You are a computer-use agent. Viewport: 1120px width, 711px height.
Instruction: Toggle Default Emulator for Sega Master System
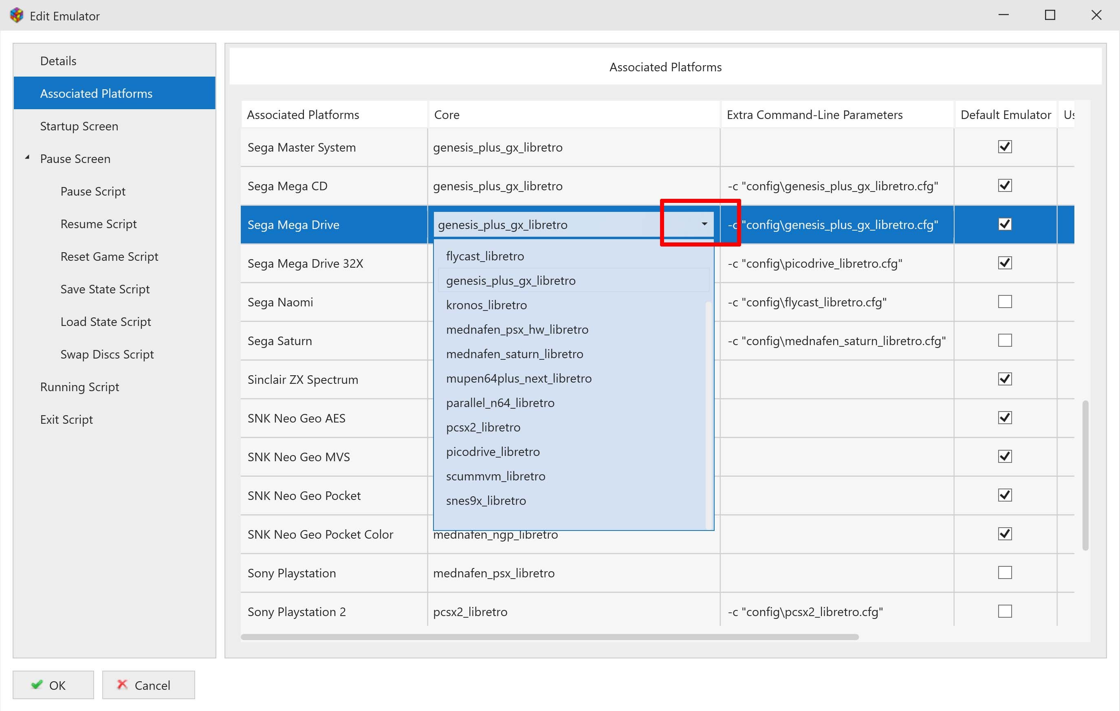(x=1005, y=147)
